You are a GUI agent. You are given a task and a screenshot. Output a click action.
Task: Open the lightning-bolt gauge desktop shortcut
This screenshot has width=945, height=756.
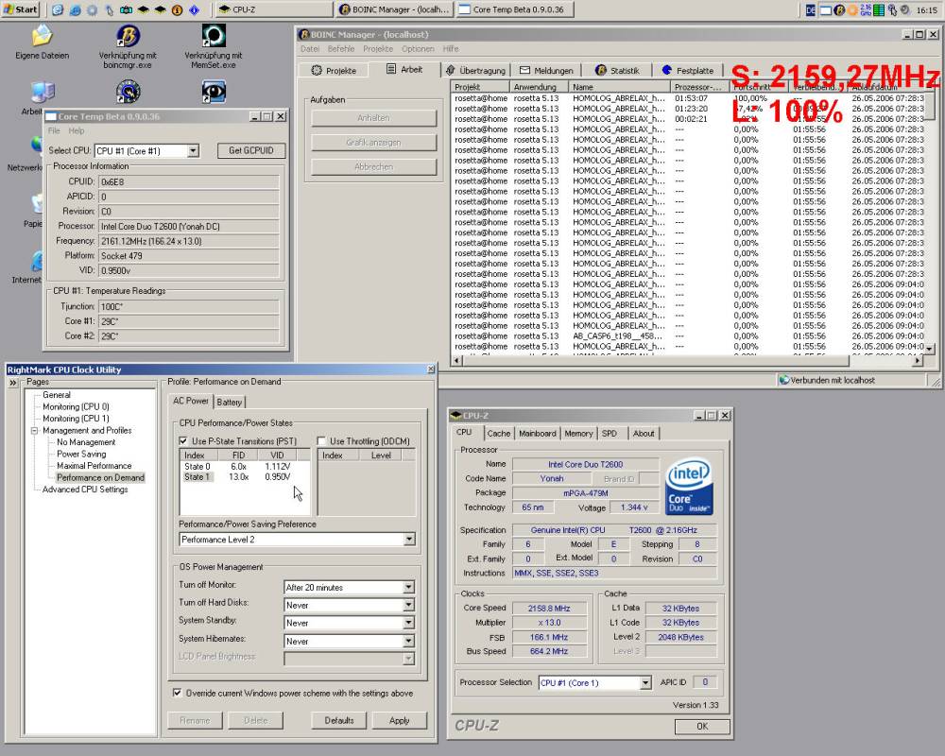pyautogui.click(x=128, y=92)
